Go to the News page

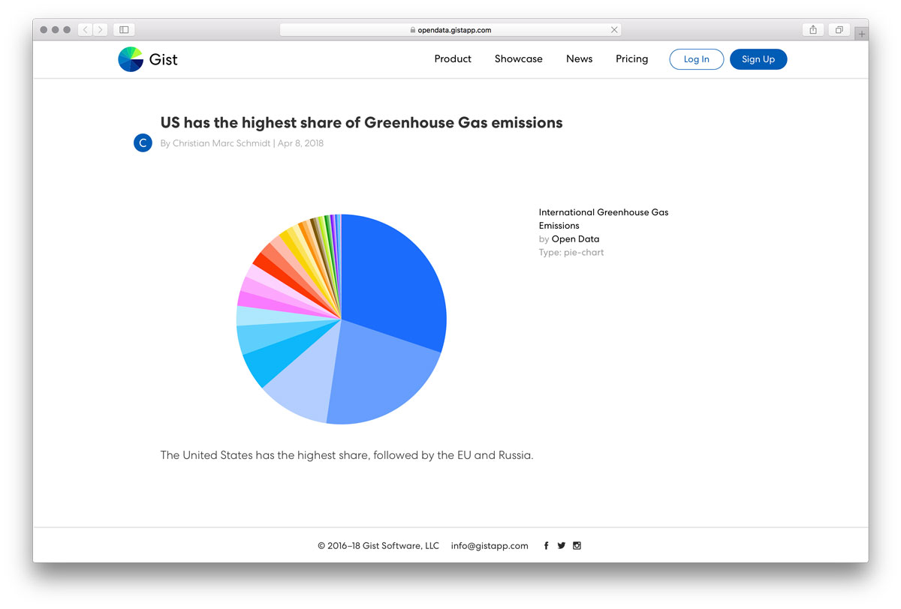tap(579, 59)
